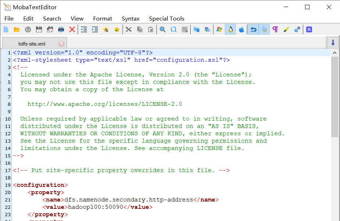Click the gray document icon with gear

tap(184, 29)
